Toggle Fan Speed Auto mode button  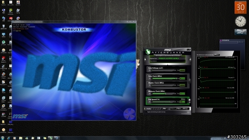click(x=183, y=99)
